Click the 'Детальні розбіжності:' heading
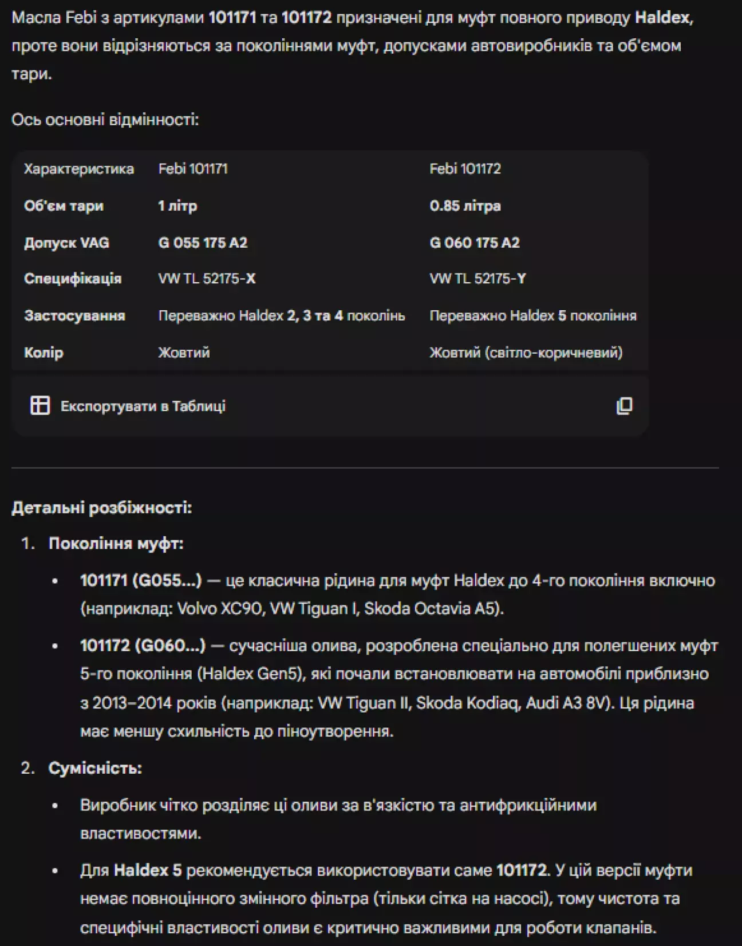Image resolution: width=742 pixels, height=946 pixels. point(102,508)
